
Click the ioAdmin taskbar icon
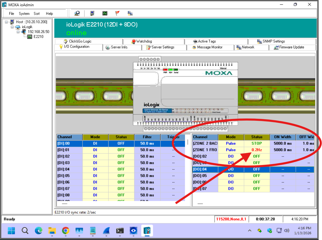point(147,230)
